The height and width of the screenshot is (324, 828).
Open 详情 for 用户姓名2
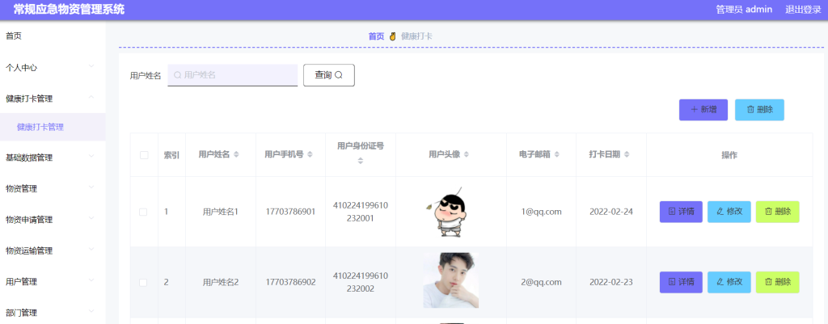point(681,282)
